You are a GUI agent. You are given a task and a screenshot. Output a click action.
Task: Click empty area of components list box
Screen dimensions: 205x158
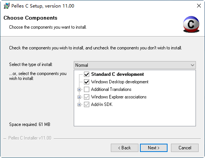(x=135, y=117)
